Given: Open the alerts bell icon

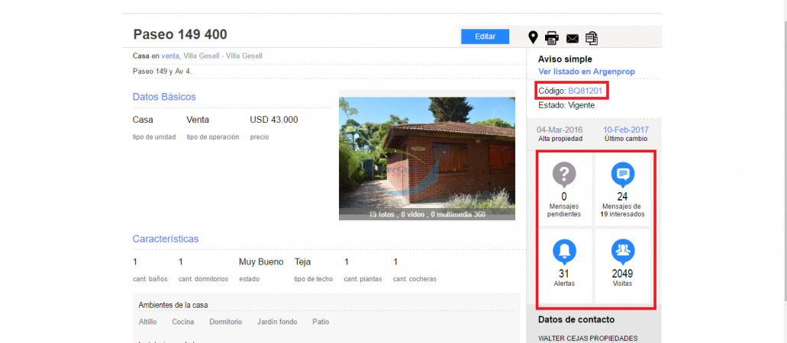Looking at the screenshot, I should (564, 252).
